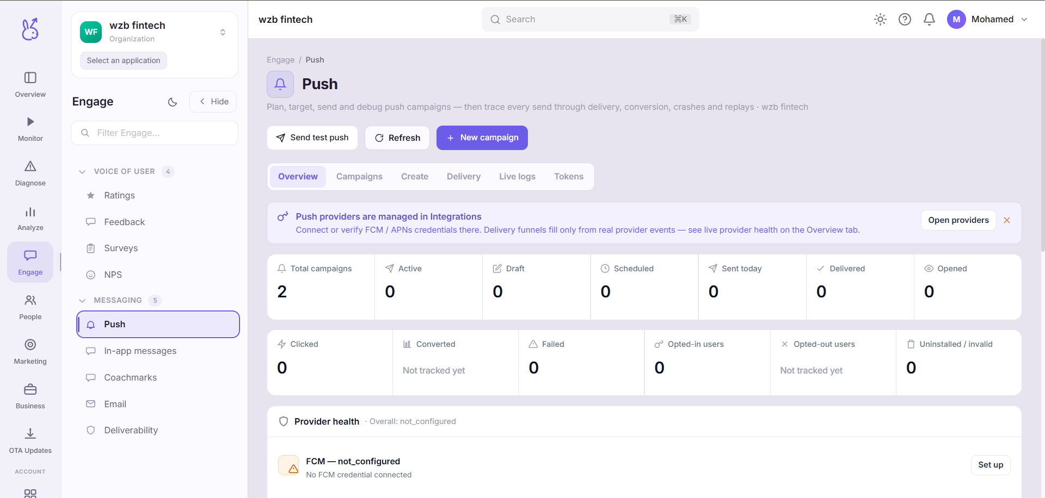Image resolution: width=1045 pixels, height=498 pixels.
Task: Collapse the Voice of User group
Action: click(x=82, y=172)
